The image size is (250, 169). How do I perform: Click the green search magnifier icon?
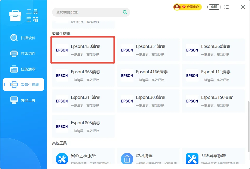point(125,12)
